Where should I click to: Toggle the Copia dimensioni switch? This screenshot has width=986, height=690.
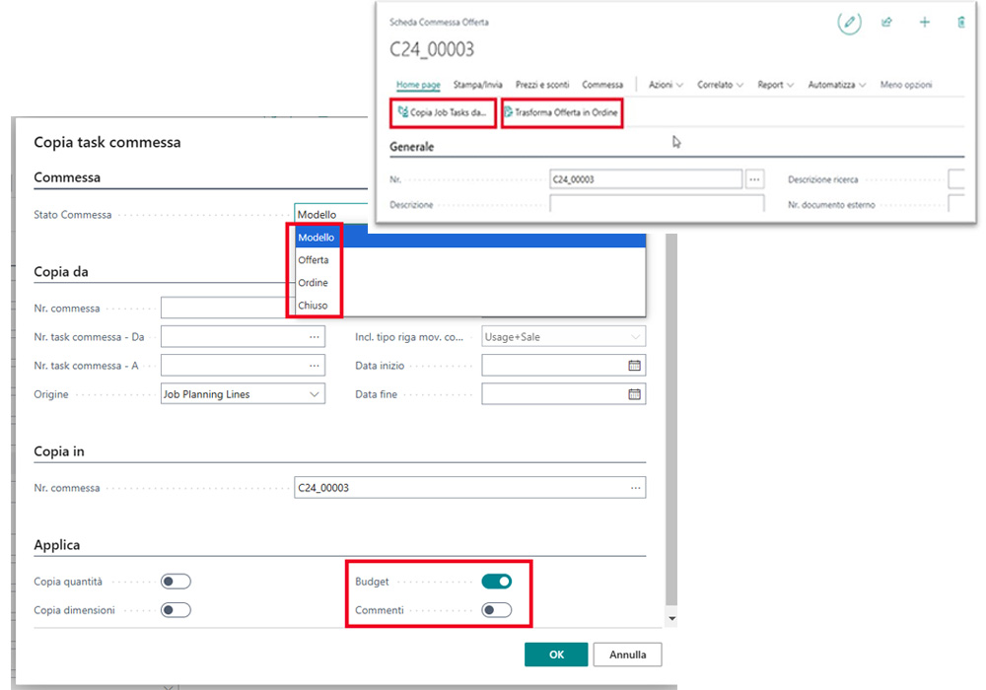[x=176, y=610]
